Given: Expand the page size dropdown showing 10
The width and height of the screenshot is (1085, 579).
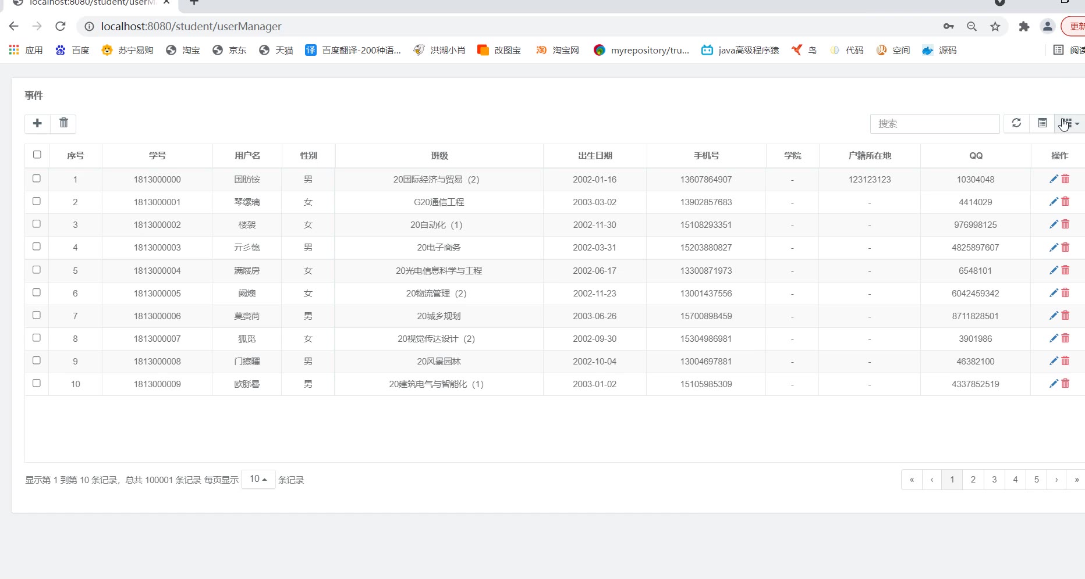Looking at the screenshot, I should point(258,479).
